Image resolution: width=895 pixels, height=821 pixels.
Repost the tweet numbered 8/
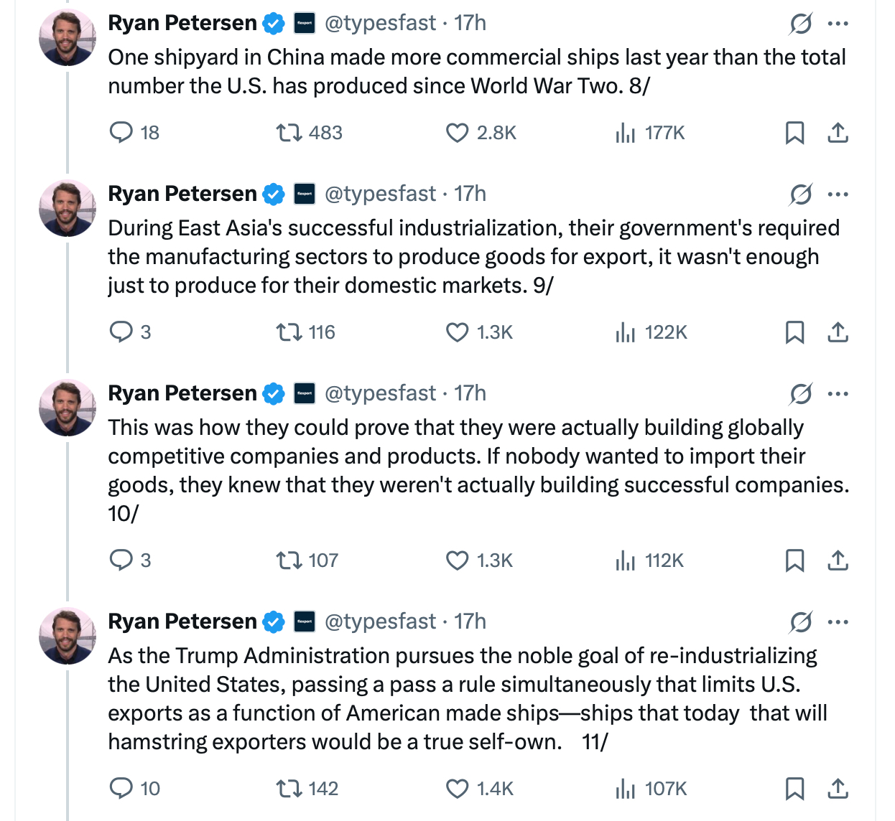[x=289, y=133]
